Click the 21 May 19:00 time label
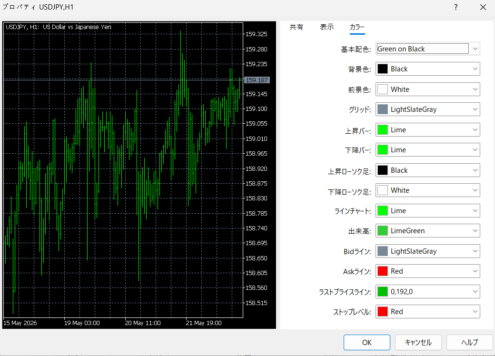 coord(204,323)
